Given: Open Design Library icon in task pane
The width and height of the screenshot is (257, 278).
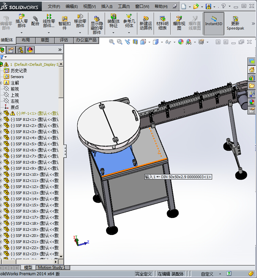Looking at the screenshot, I should pyautogui.click(x=252, y=78).
